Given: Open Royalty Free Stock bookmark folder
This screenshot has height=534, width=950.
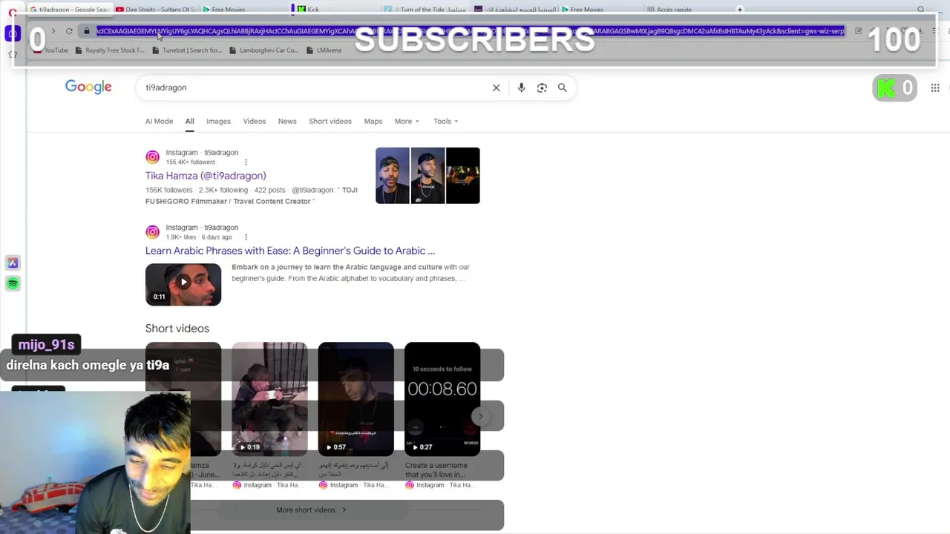Looking at the screenshot, I should (x=110, y=50).
